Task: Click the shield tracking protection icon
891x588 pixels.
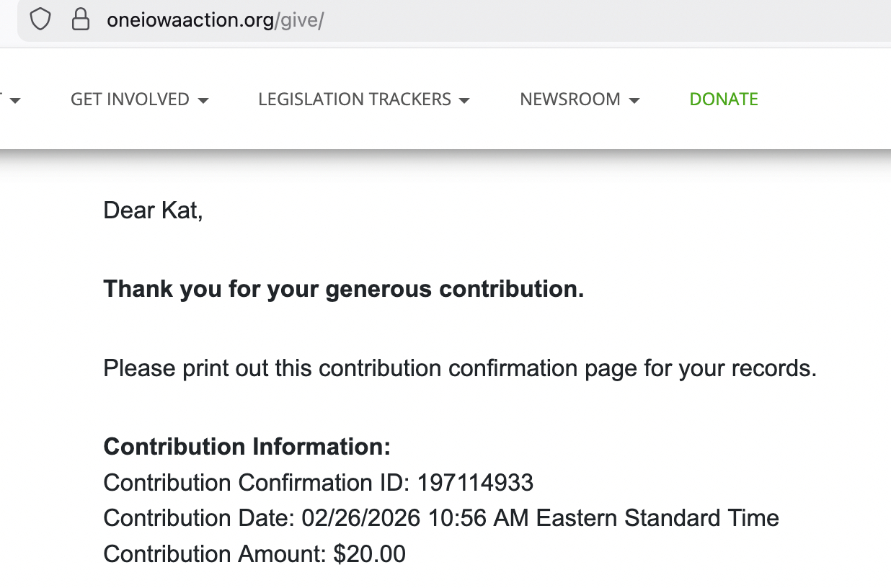Action: click(40, 19)
